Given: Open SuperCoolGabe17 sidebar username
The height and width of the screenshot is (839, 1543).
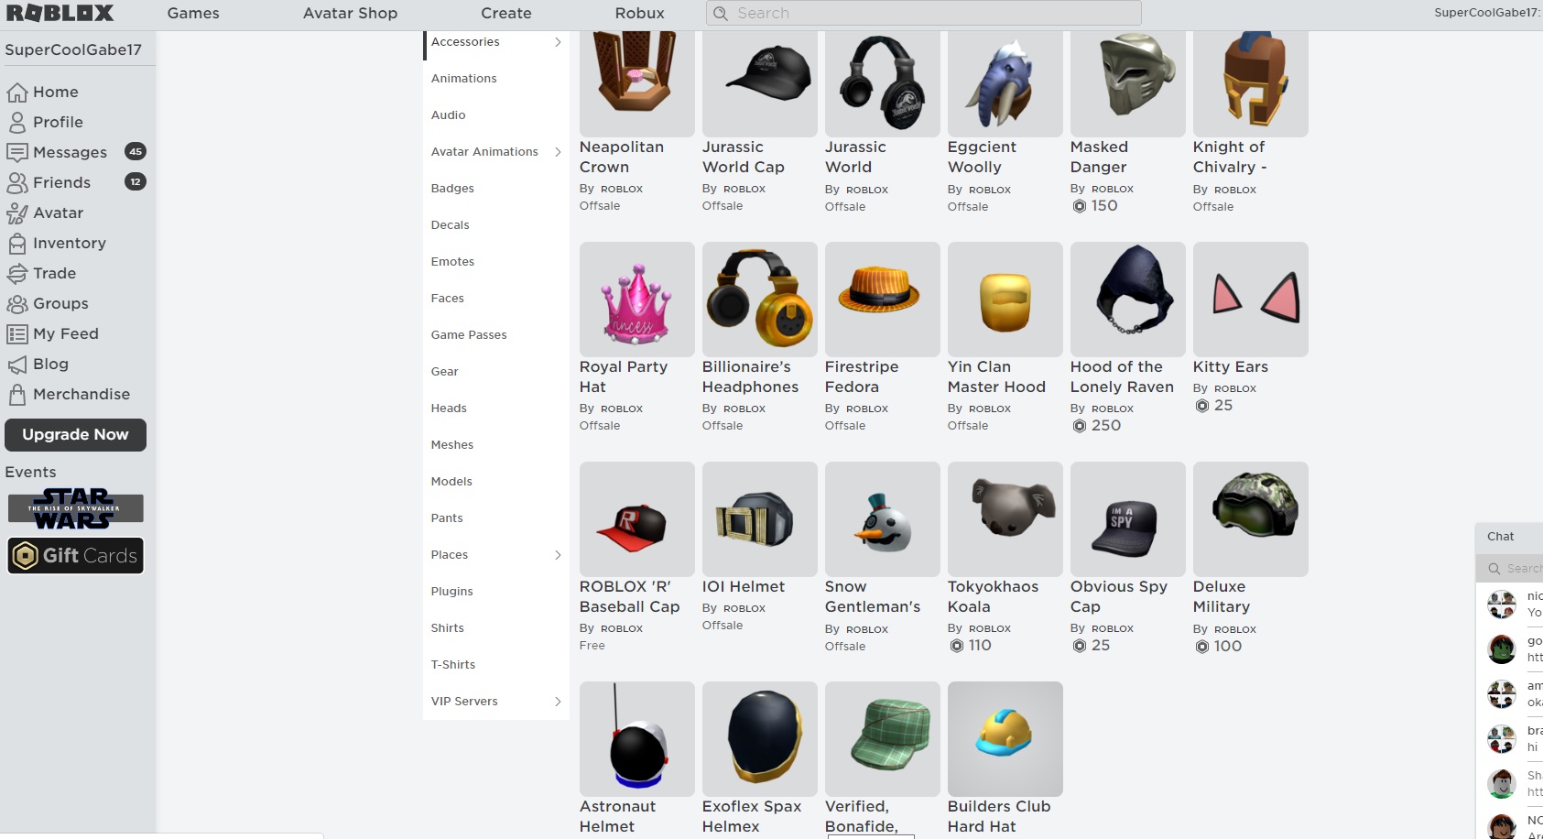Looking at the screenshot, I should pyautogui.click(x=73, y=50).
